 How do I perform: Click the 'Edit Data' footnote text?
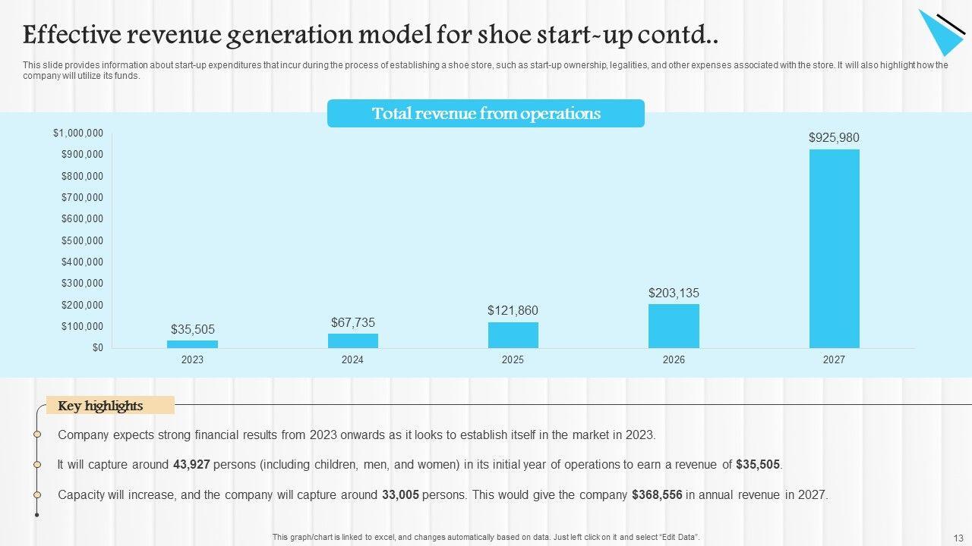point(486,538)
